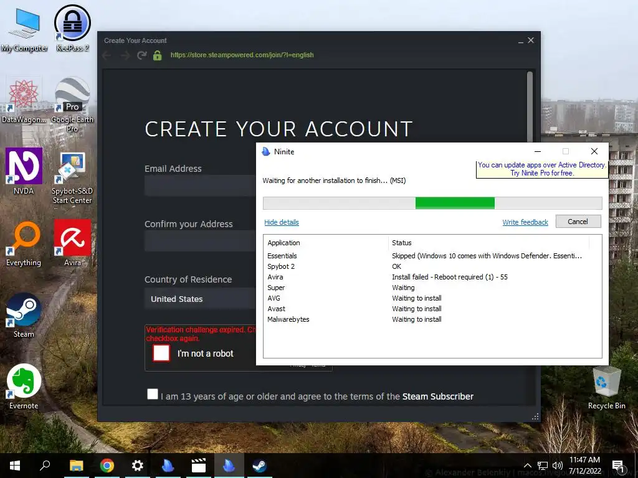Click the green padlock security icon
This screenshot has width=638, height=478.
[158, 55]
